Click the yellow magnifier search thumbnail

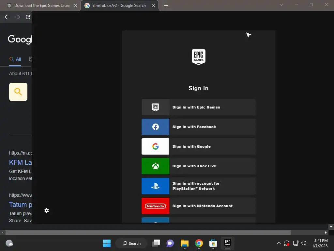pyautogui.click(x=18, y=92)
